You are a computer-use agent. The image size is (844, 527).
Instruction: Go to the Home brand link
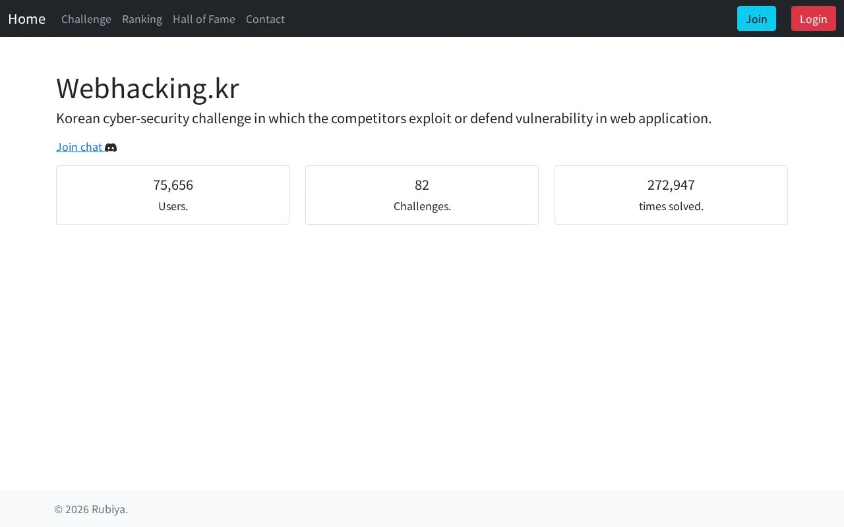pos(27,18)
